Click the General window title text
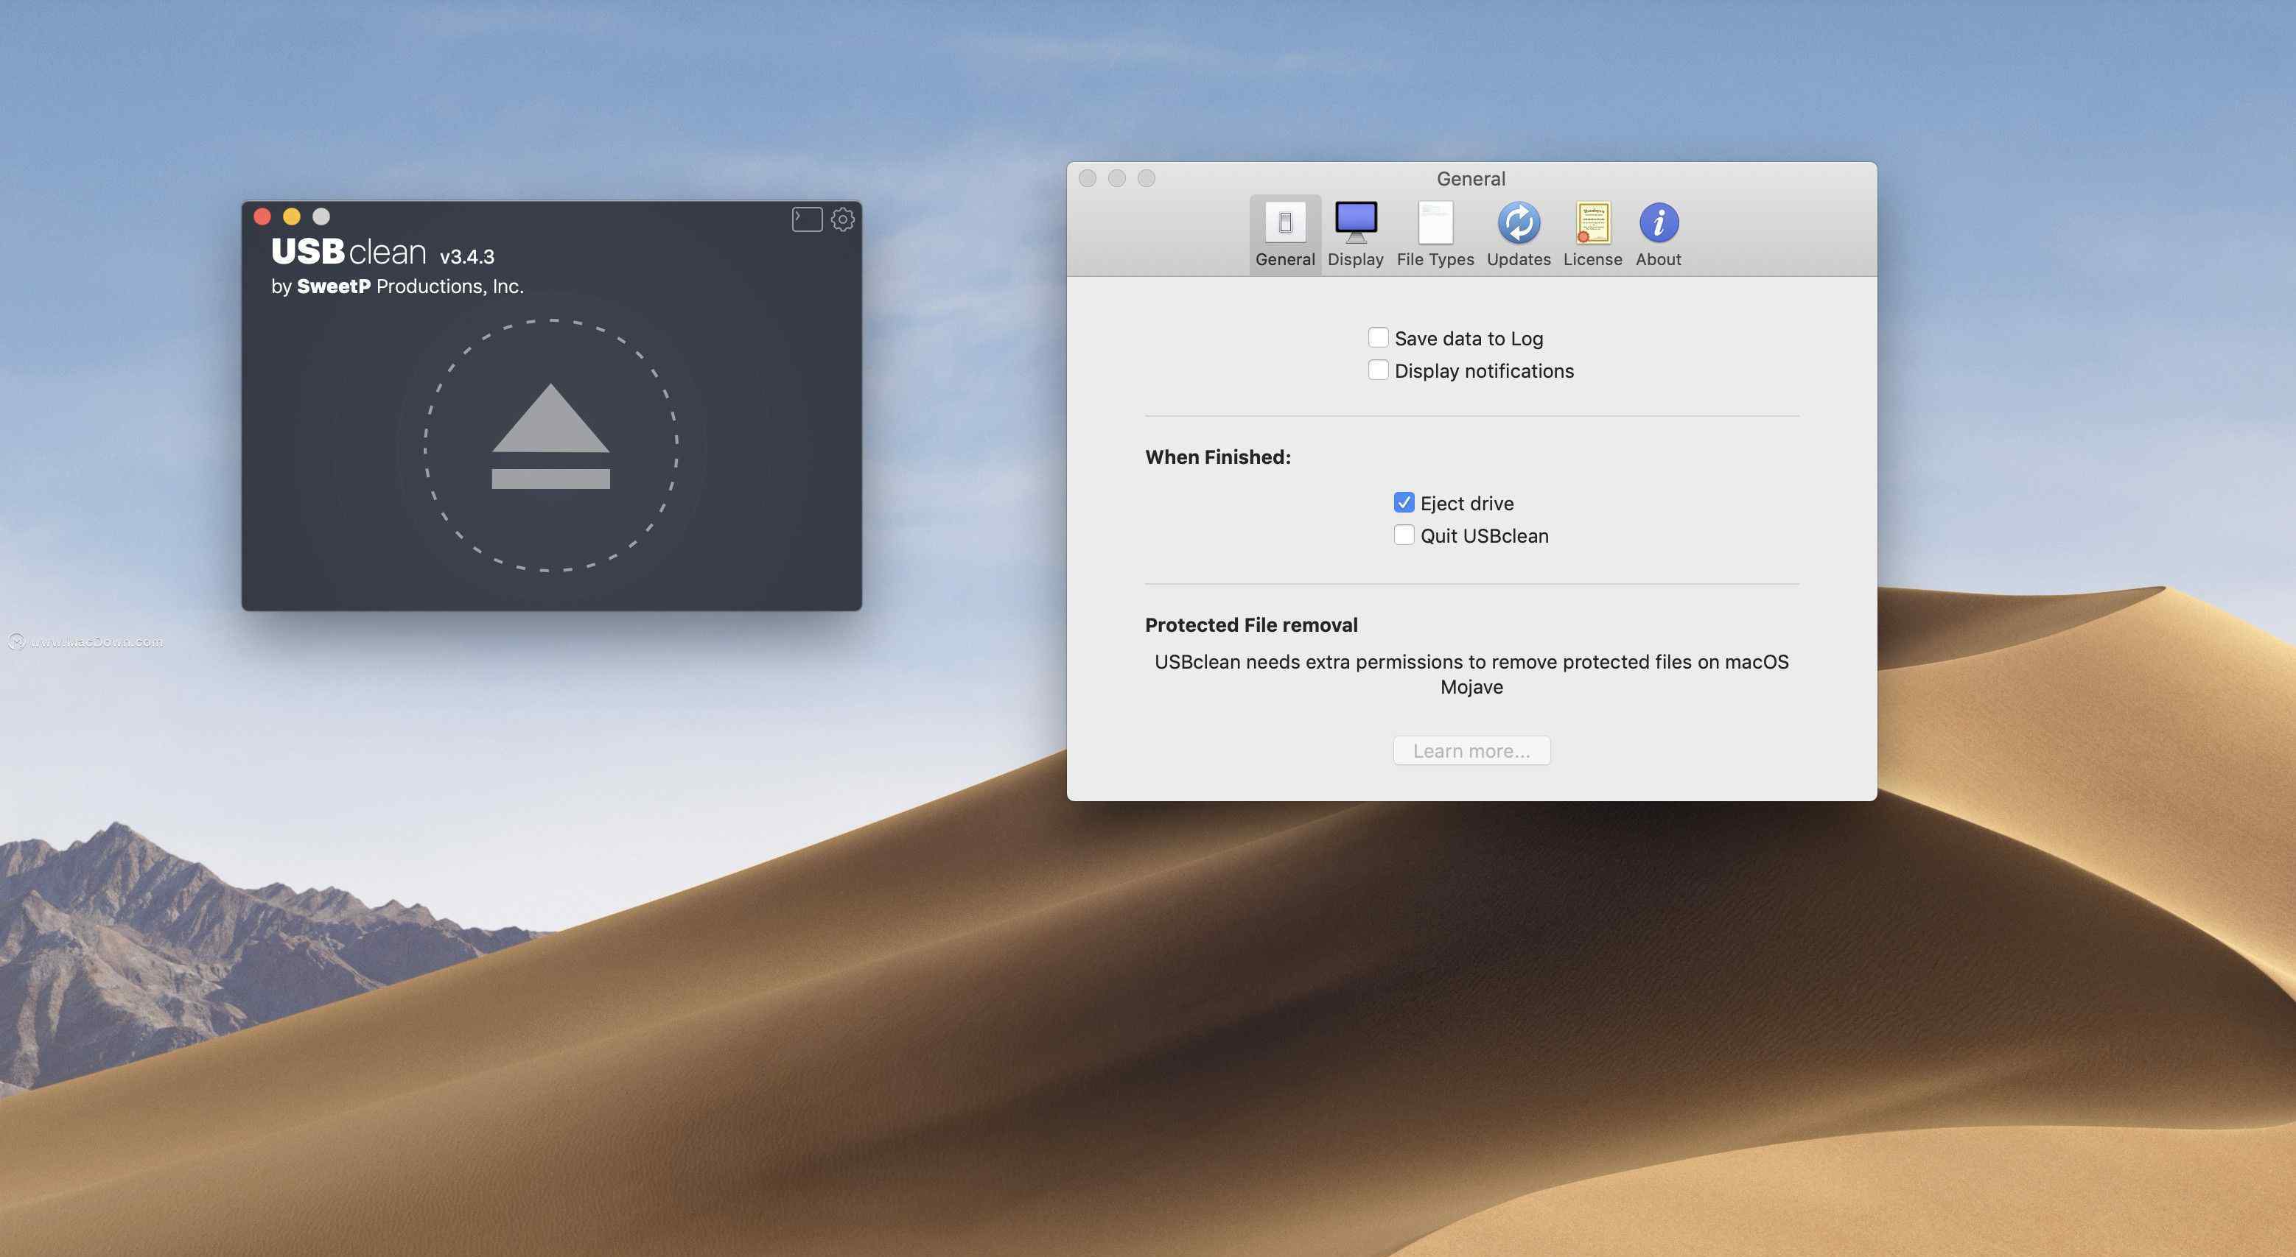The width and height of the screenshot is (2296, 1257). 1471,178
